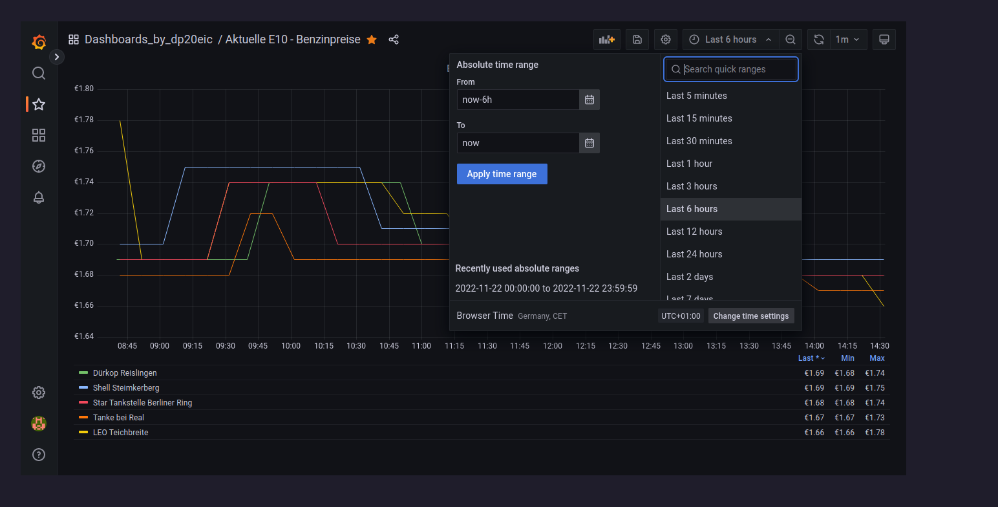Open the Explore compass icon
This screenshot has width=998, height=507.
tap(39, 166)
